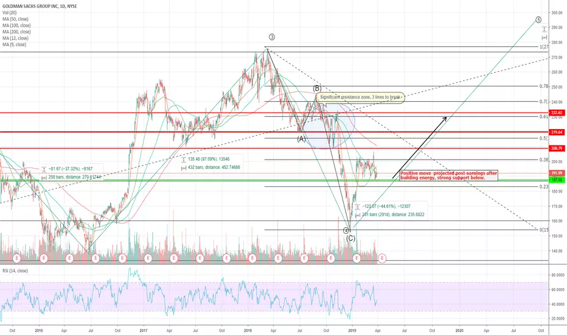Click the red 219.64 price label
The image size is (567, 335).
557,132
